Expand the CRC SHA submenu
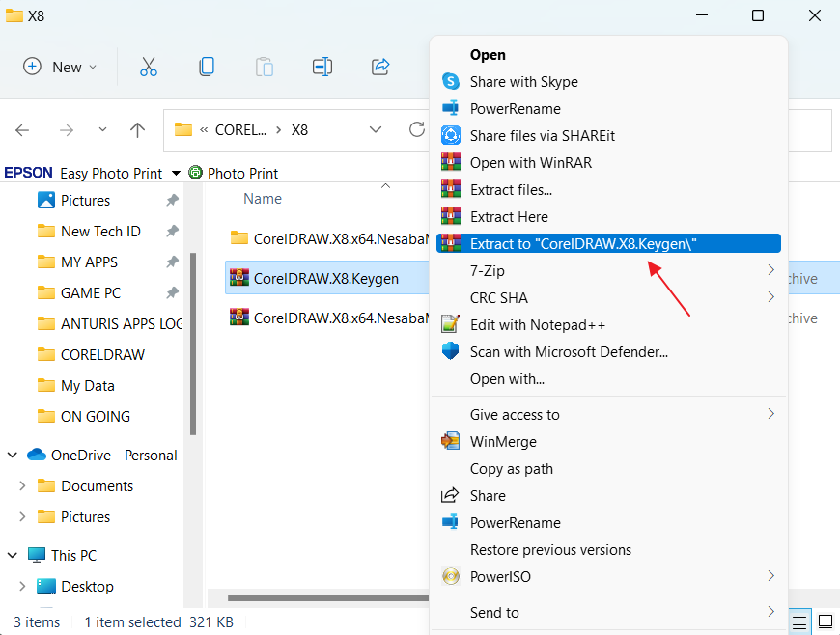 (x=608, y=297)
